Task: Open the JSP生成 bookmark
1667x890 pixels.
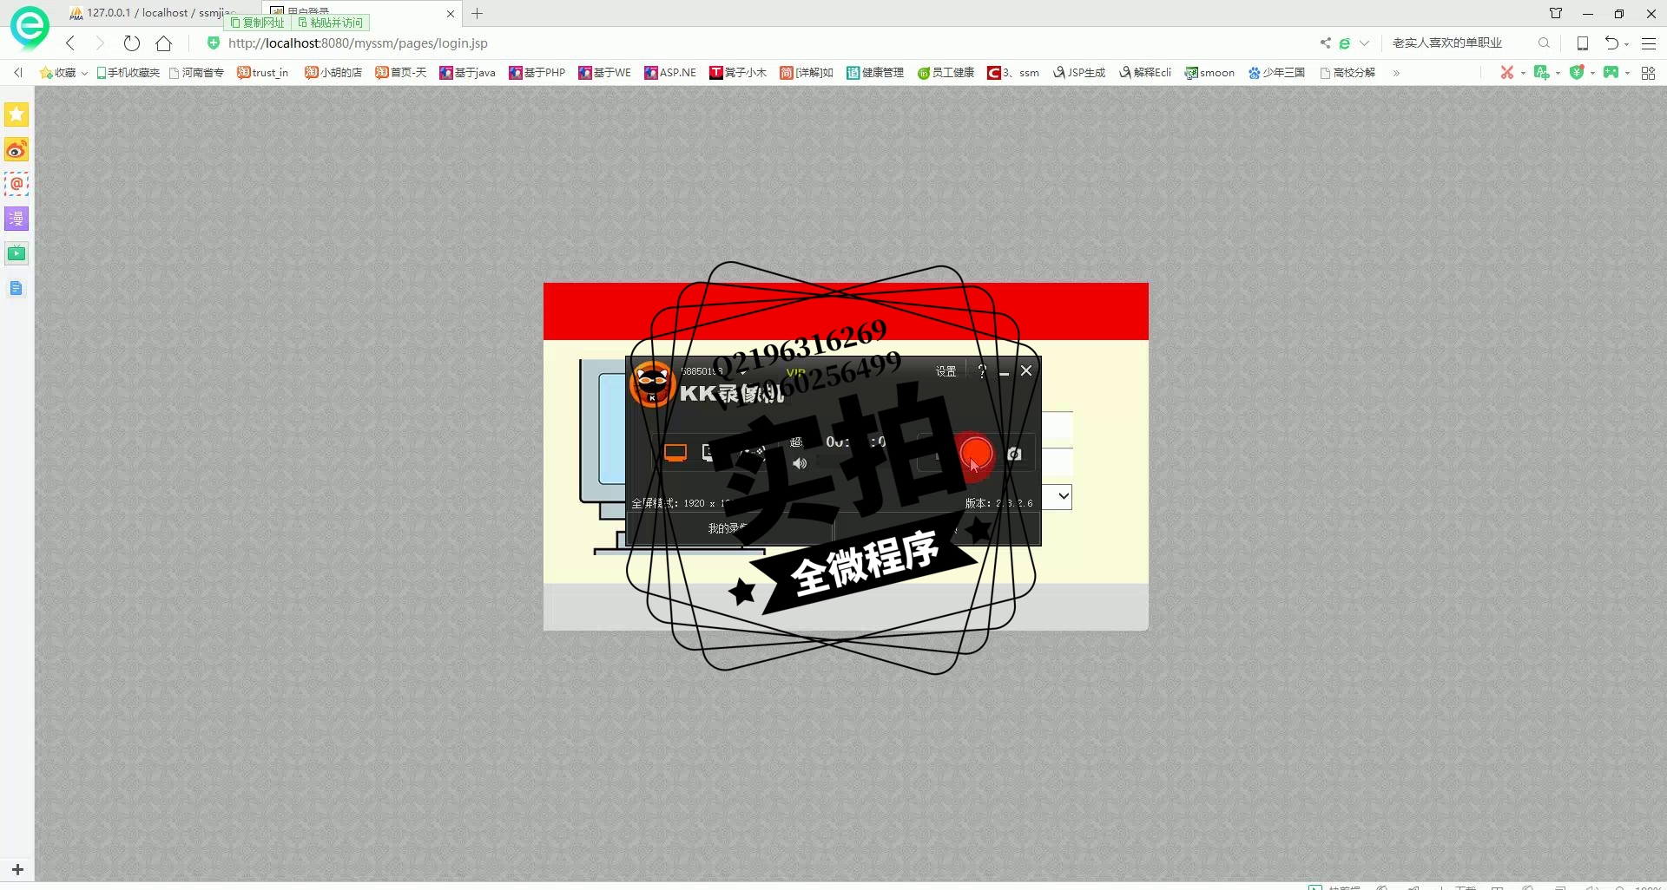Action: click(x=1079, y=73)
